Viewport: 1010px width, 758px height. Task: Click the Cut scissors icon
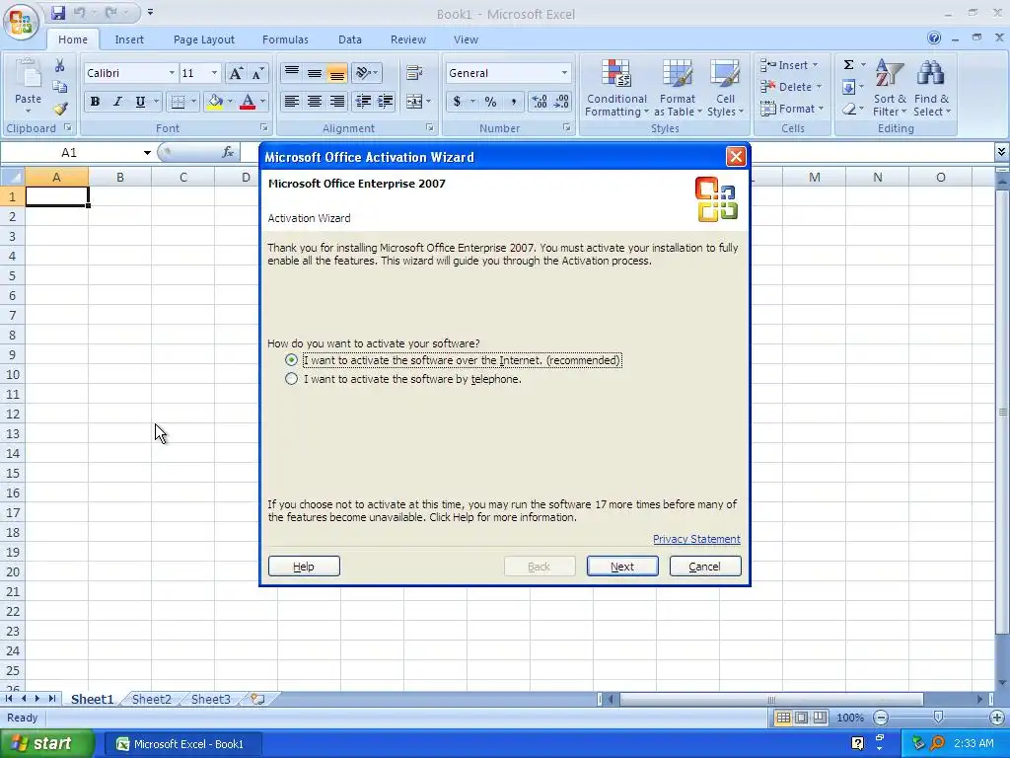coord(59,66)
